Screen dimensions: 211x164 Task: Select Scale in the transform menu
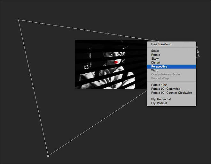155,51
